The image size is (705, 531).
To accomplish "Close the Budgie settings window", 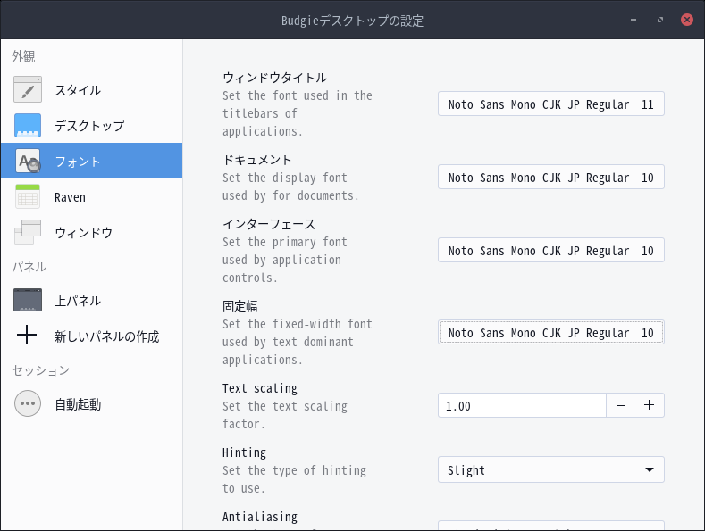I will (687, 20).
